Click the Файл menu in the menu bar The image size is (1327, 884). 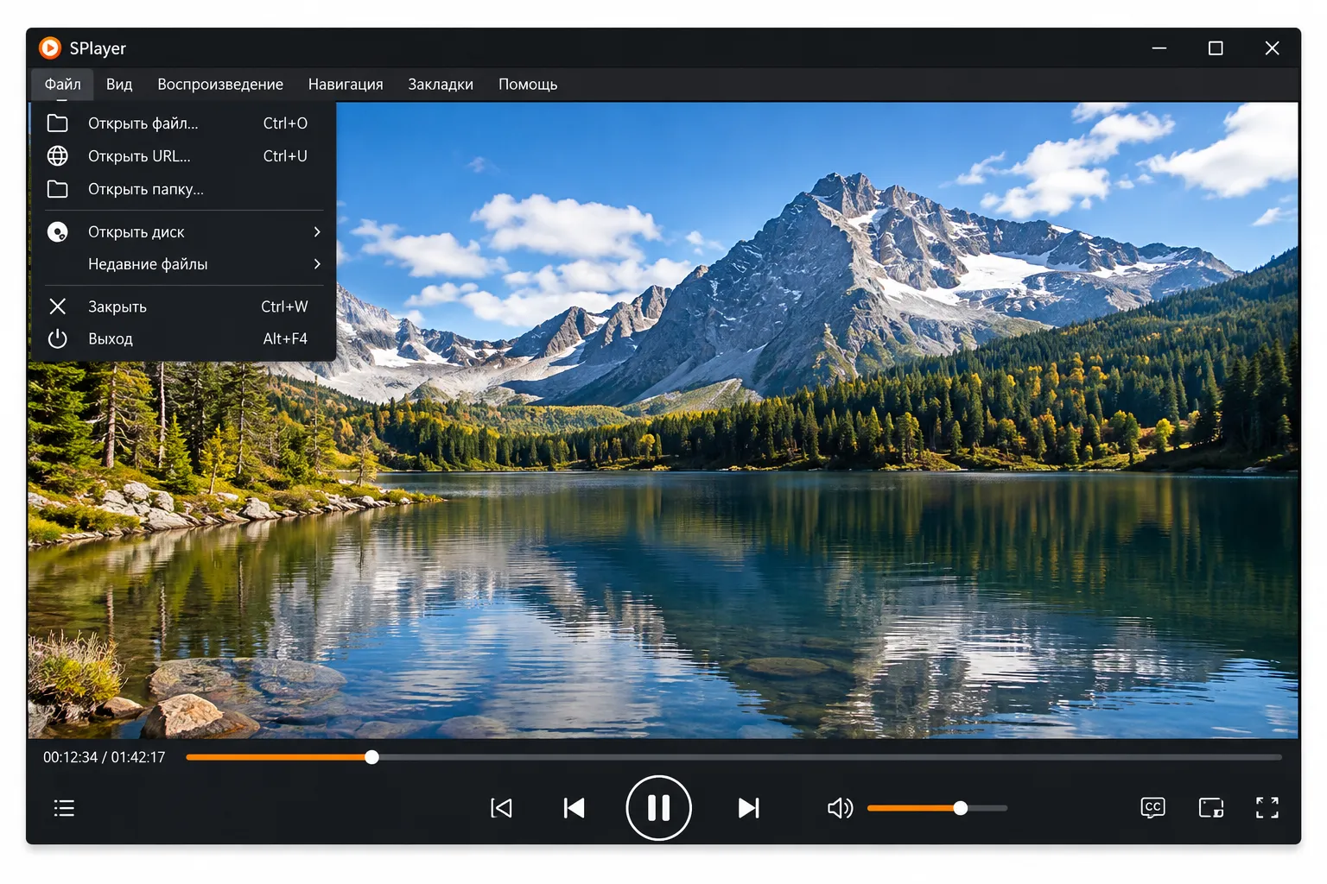point(63,84)
